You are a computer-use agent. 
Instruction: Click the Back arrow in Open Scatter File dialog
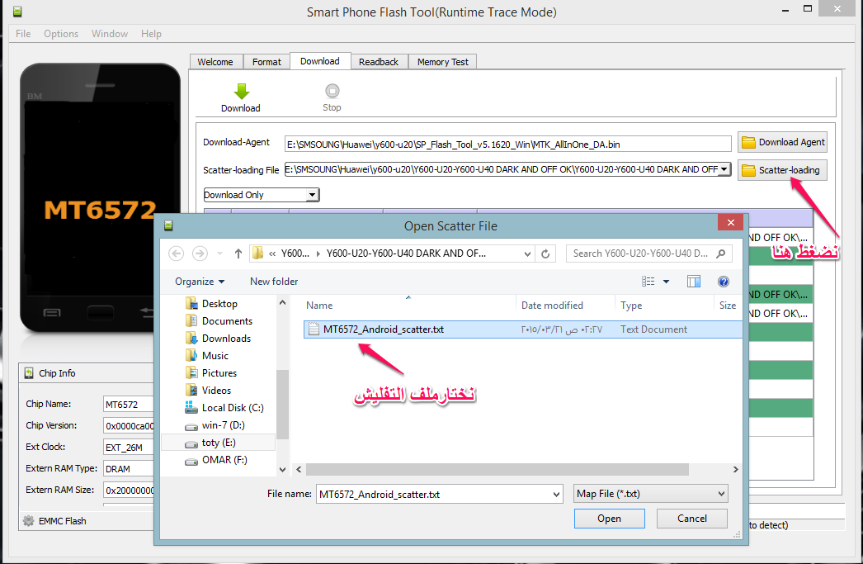(176, 254)
